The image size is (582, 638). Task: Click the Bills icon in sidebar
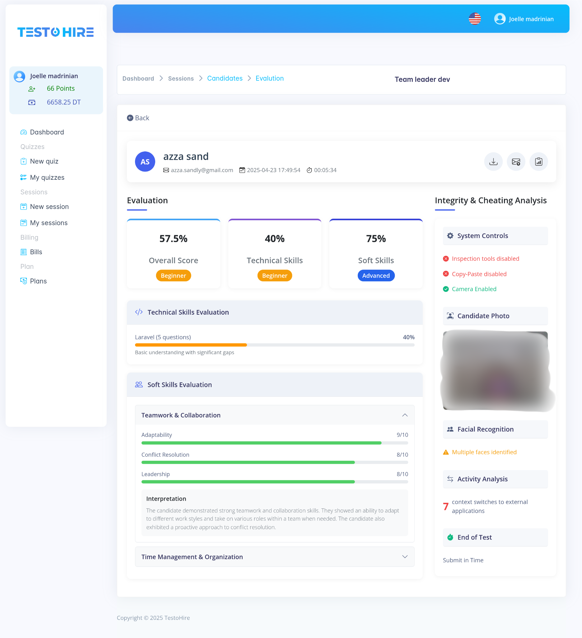pyautogui.click(x=24, y=252)
